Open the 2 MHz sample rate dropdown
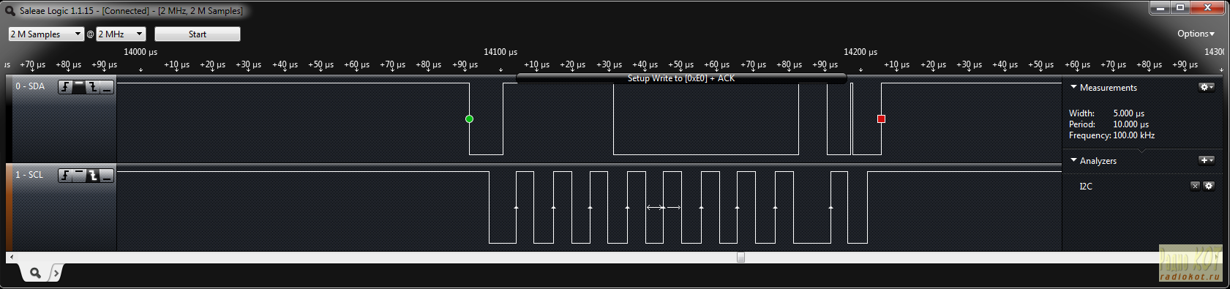The height and width of the screenshot is (289, 1230). 121,34
